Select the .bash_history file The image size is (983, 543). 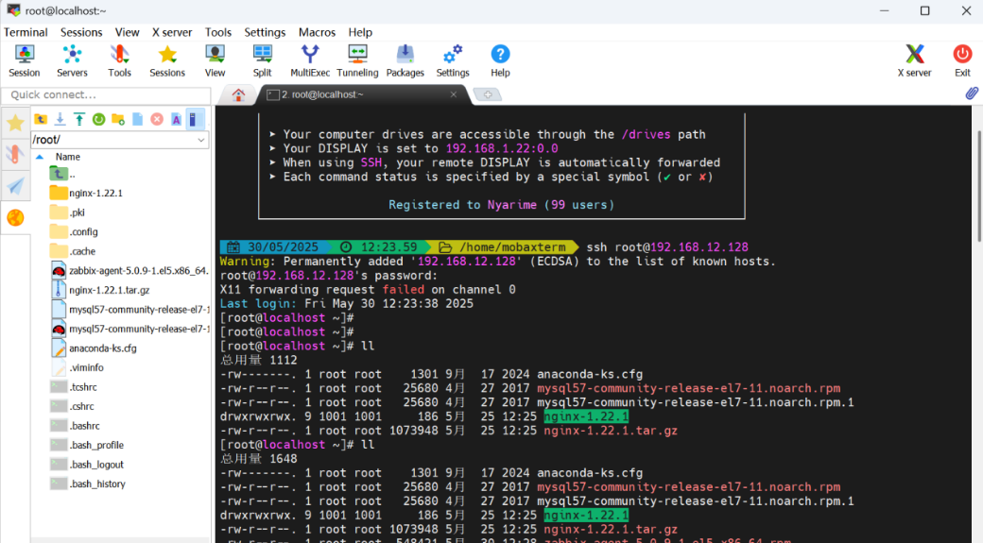tap(88, 484)
